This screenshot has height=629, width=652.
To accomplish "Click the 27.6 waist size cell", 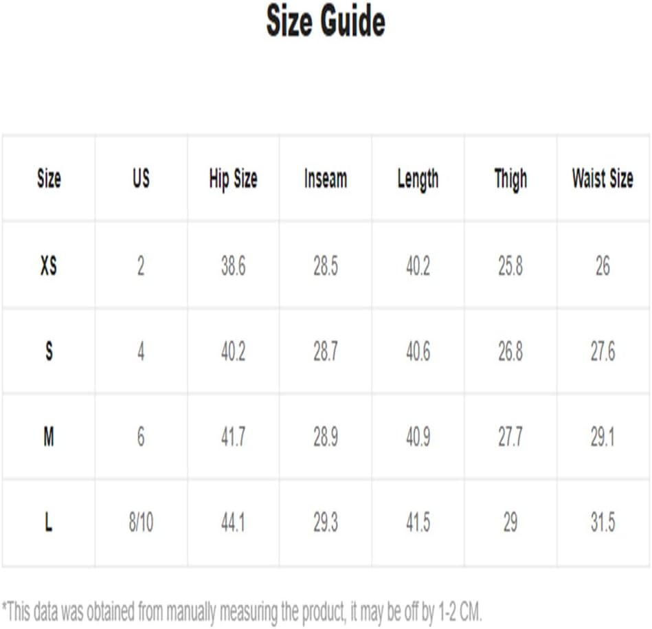I will pos(603,351).
